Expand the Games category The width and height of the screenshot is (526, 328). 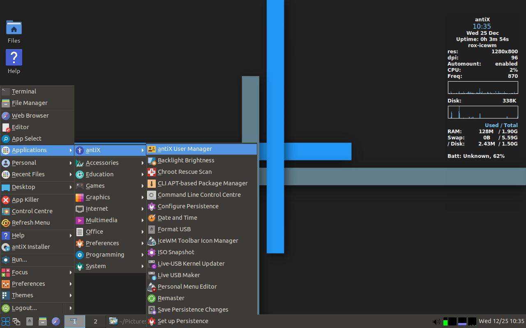coord(110,186)
